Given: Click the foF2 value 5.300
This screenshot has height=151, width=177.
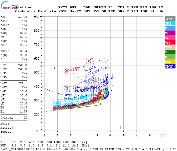Looking at the screenshot, I should pyautogui.click(x=23, y=17).
